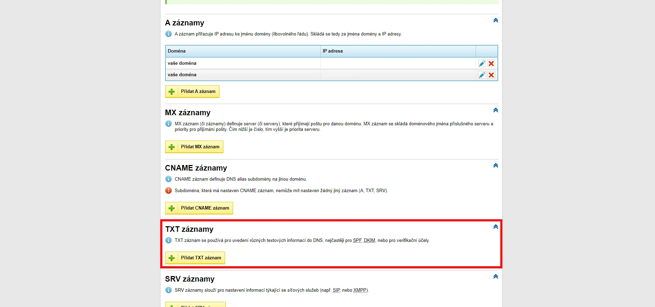
Task: Click the info icon under A záznamy
Action: click(x=169, y=34)
